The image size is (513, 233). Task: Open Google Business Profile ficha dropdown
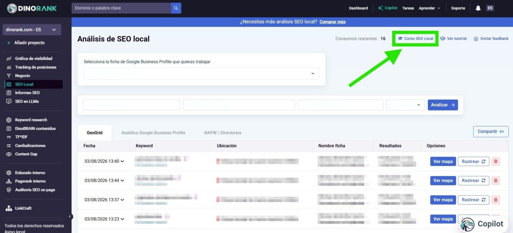pyautogui.click(x=201, y=74)
